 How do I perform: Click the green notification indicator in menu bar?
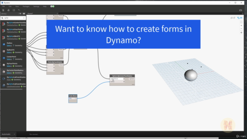[x=53, y=6]
